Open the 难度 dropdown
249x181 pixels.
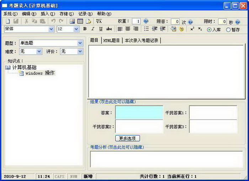[x=39, y=52]
